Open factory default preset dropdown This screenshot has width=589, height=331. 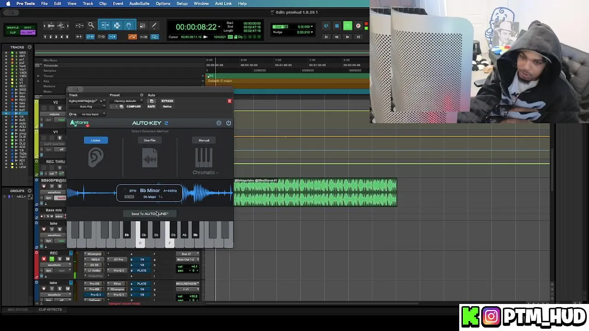(x=127, y=101)
